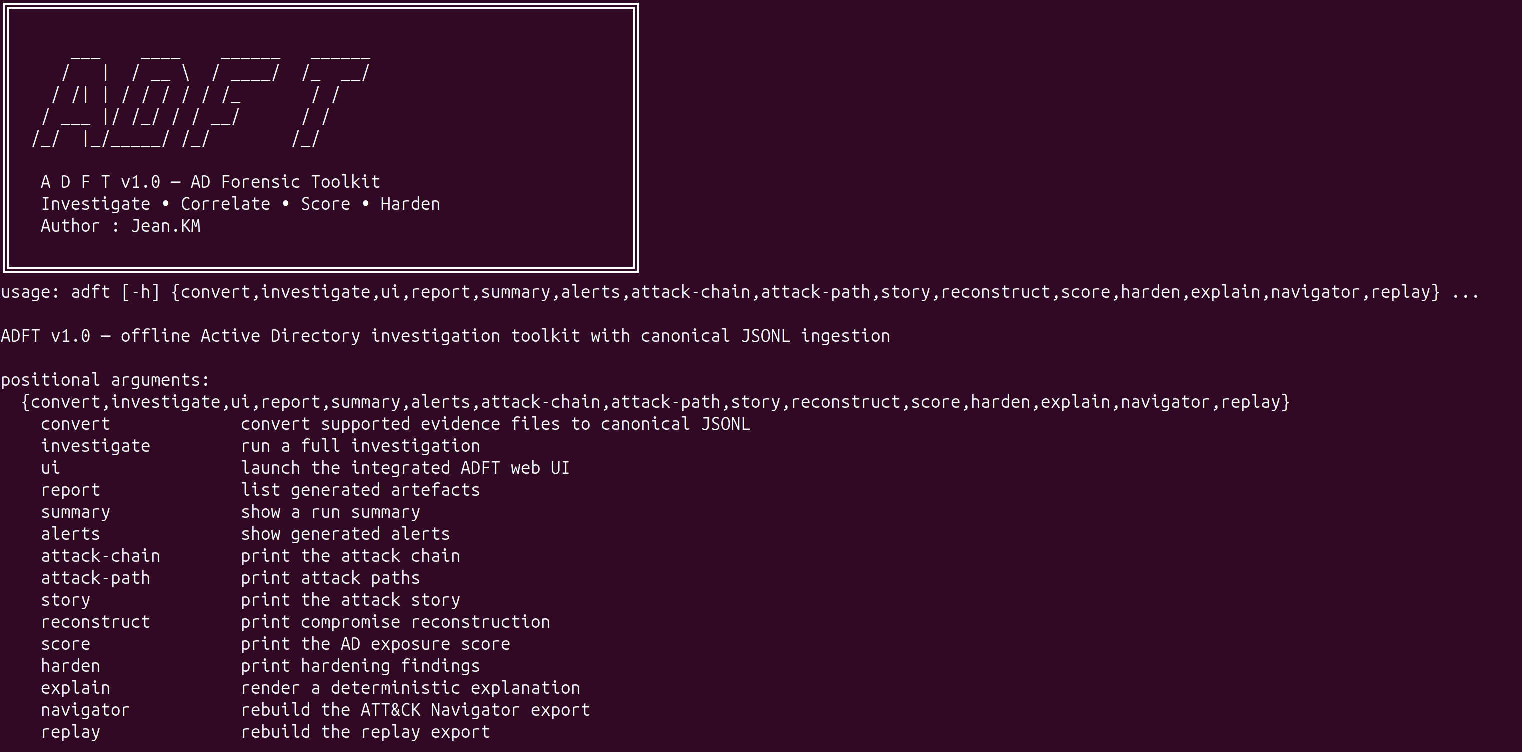
Task: Click "rebuild the ATT&CK Navigator export" text
Action: point(415,710)
